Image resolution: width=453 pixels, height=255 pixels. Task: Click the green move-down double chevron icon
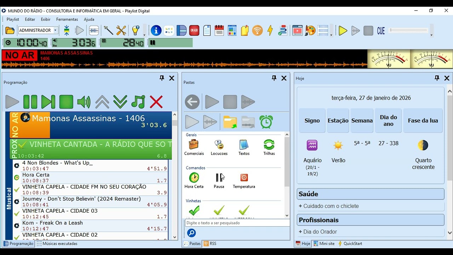pos(120,102)
